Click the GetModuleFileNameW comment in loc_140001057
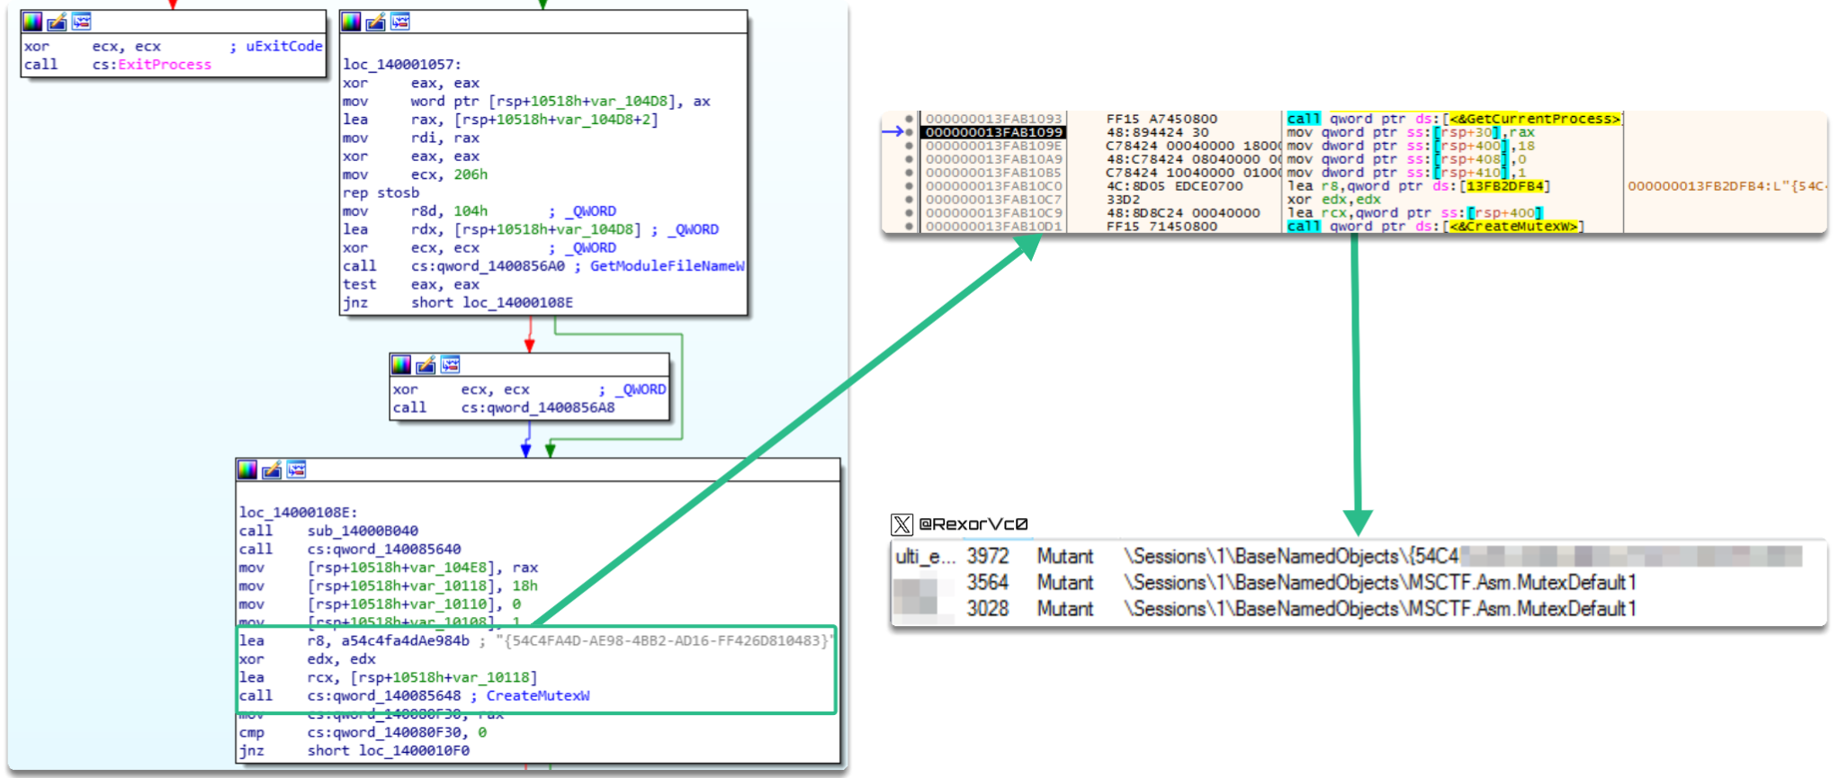The image size is (1839, 778). tap(667, 266)
